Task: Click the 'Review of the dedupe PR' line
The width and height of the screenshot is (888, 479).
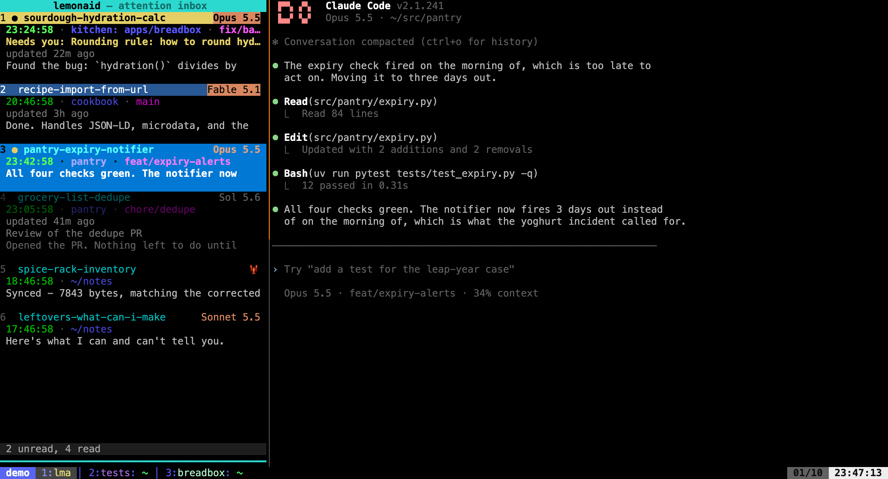Action: (74, 234)
